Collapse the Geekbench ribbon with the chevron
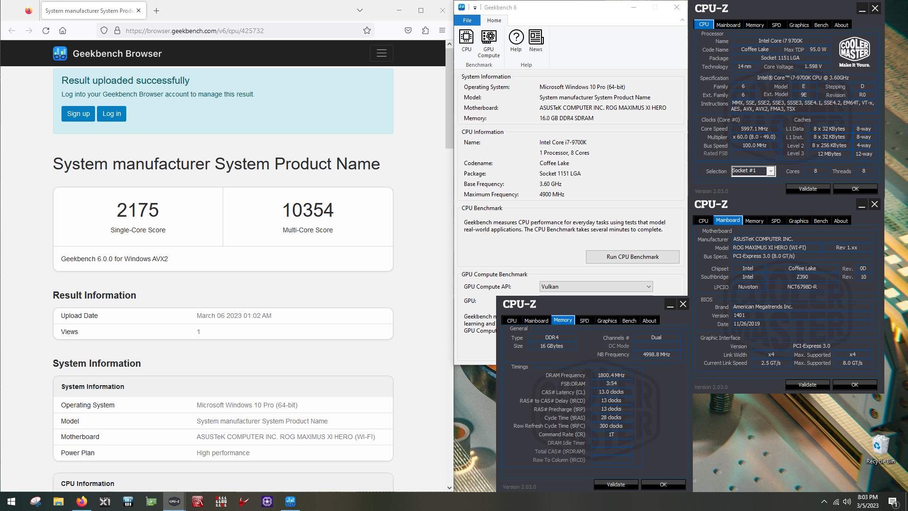Image resolution: width=908 pixels, height=511 pixels. coord(682,20)
